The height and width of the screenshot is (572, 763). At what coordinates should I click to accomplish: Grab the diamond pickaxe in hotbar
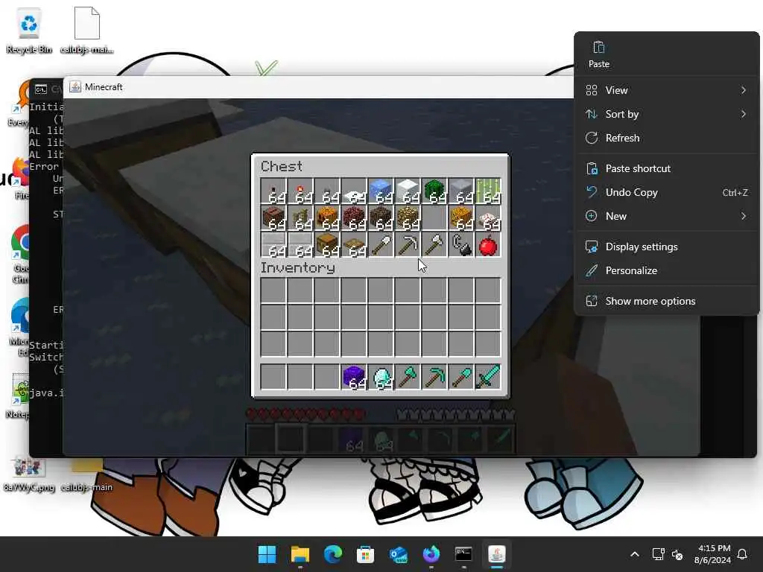(434, 377)
